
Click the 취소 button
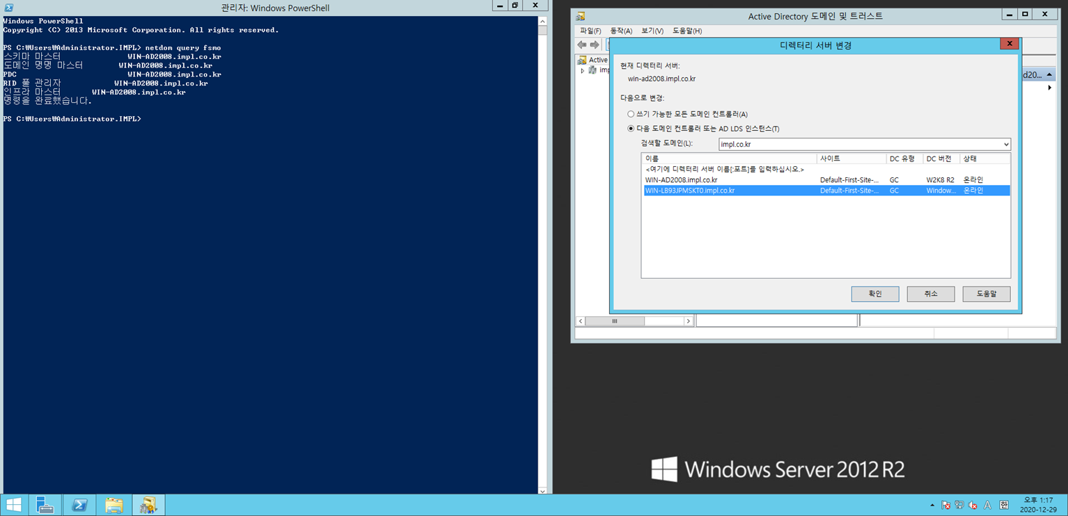[931, 294]
